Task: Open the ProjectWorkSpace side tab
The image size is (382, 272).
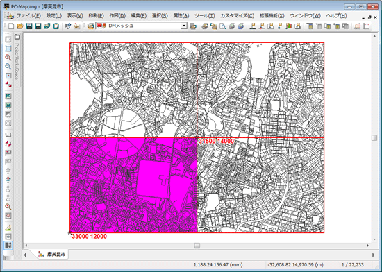Action: [x=17, y=60]
